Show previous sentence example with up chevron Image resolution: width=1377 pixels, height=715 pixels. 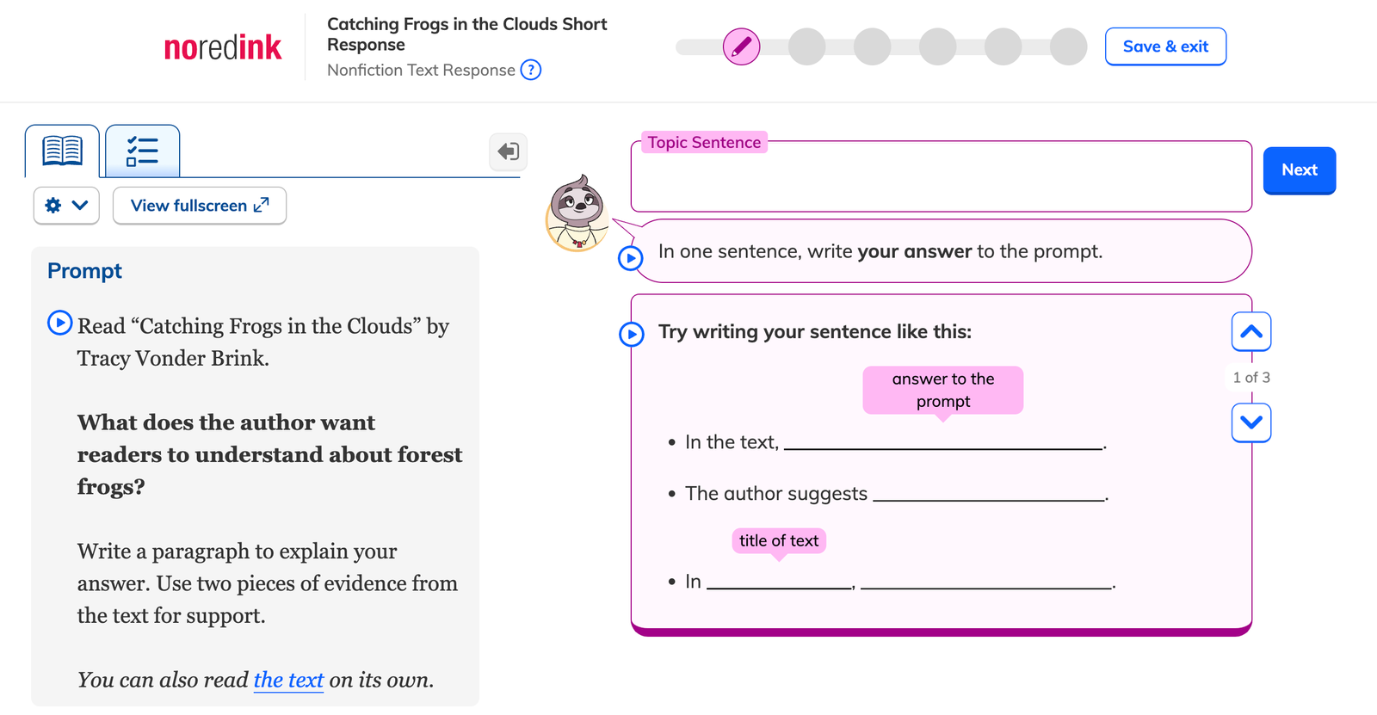click(1250, 332)
